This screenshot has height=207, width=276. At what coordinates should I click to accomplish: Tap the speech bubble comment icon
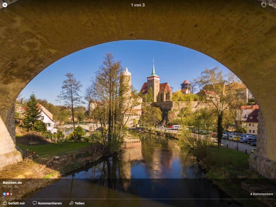click(35, 203)
